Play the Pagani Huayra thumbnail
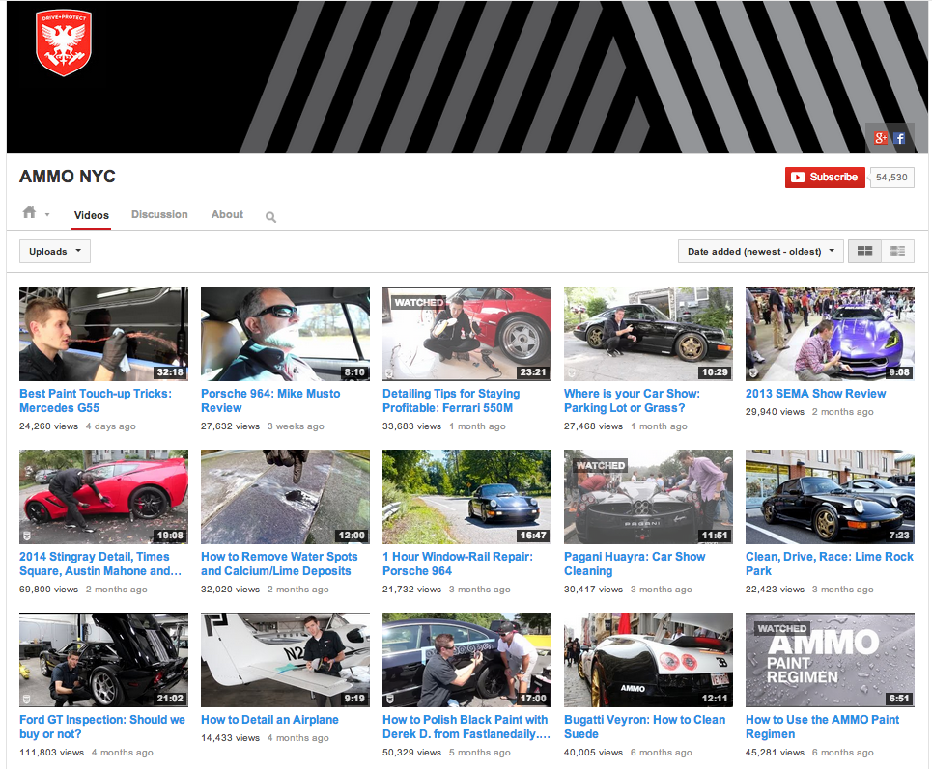This screenshot has width=932, height=769. click(648, 497)
